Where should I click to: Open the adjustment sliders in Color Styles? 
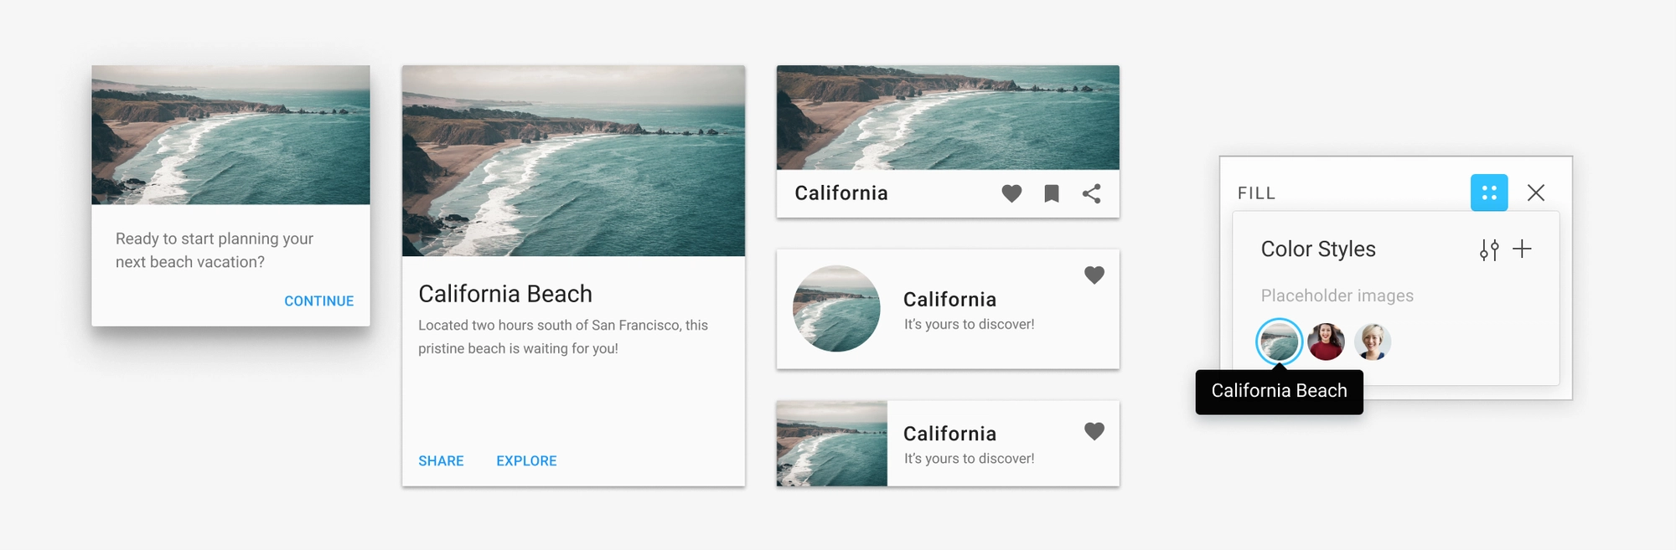pos(1489,249)
